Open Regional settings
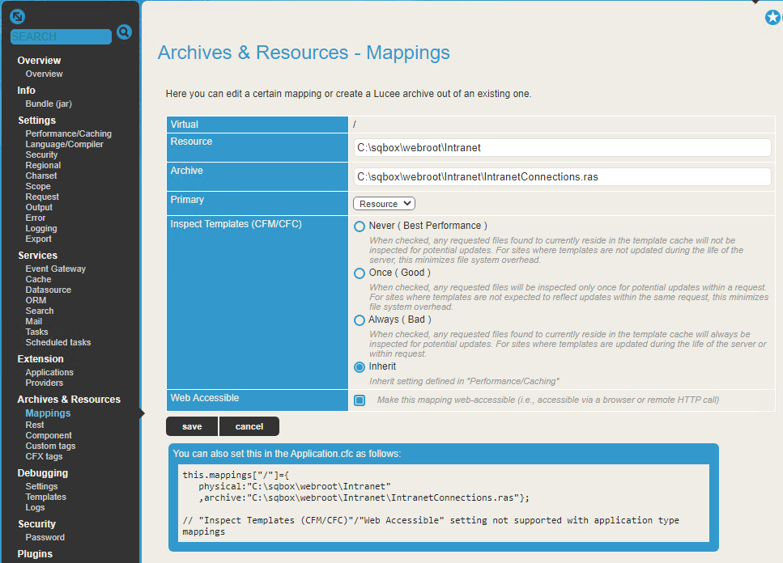 click(x=43, y=165)
